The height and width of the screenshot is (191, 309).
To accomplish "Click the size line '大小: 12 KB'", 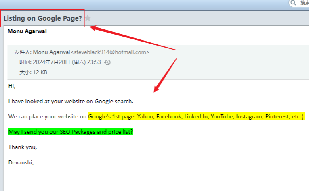I will [33, 72].
